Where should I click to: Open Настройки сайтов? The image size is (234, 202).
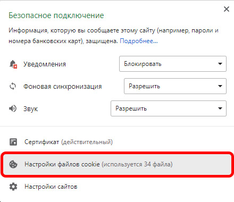[x=51, y=187]
